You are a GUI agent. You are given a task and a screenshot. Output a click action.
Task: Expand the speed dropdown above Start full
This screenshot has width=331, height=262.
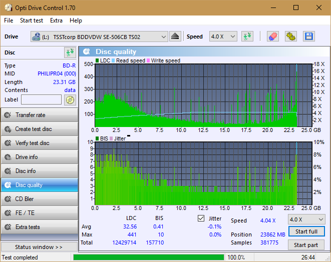pos(306,219)
